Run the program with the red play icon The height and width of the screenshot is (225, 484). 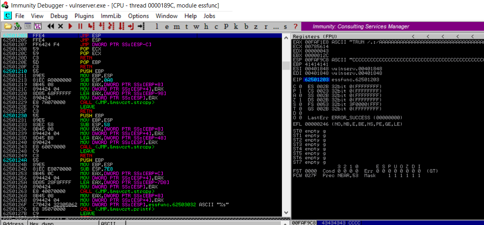(70, 26)
